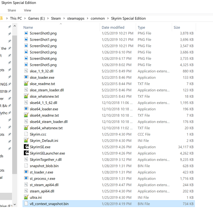Click the Skyrim.ccc blank file icon
Screen dimensions: 213x209
coord(26,134)
